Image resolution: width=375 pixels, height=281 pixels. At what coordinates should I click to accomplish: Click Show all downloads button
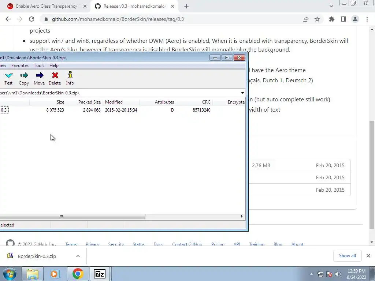point(347,256)
